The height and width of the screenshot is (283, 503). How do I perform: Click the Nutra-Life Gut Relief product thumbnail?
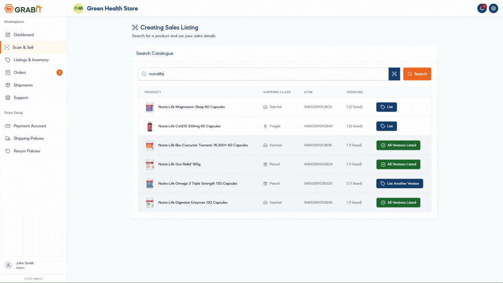[x=150, y=164]
